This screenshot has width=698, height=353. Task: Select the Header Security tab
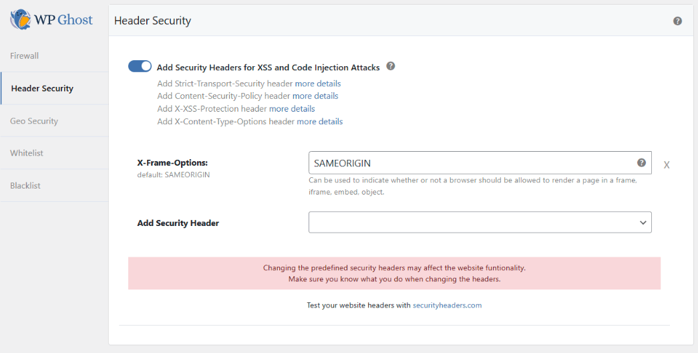click(42, 88)
